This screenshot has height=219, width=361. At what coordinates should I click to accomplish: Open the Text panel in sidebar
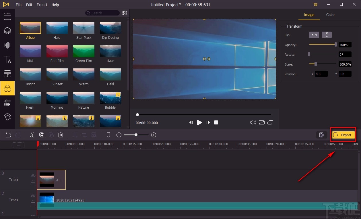point(7,59)
